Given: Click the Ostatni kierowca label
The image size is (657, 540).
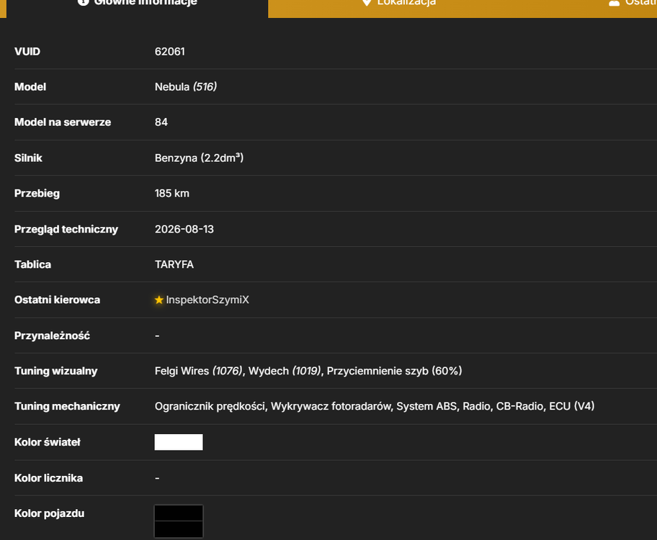Looking at the screenshot, I should point(57,300).
